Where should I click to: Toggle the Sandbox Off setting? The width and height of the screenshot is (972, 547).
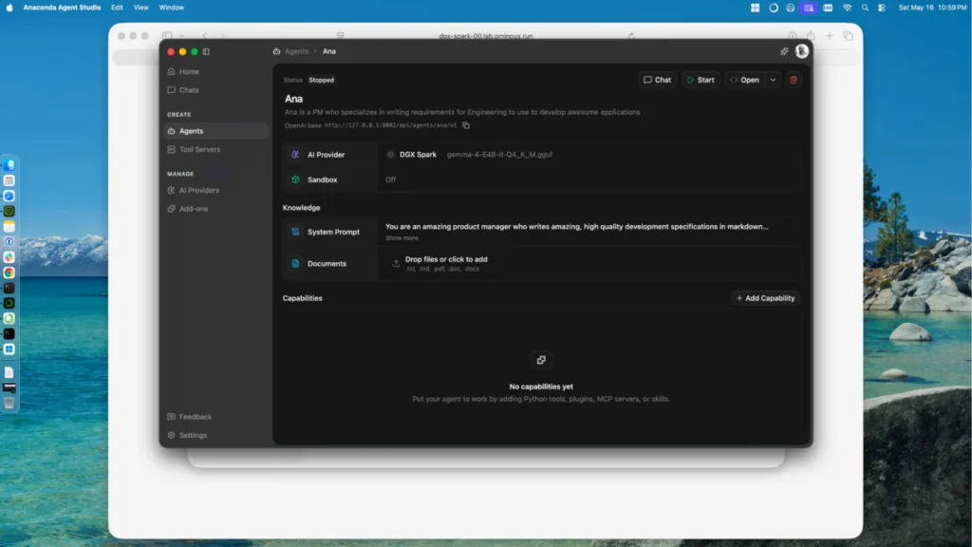[390, 179]
